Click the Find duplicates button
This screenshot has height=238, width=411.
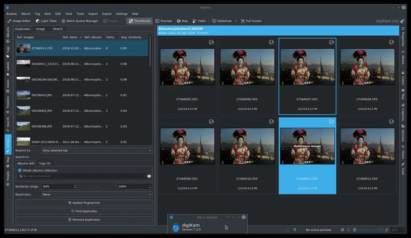tap(83, 211)
